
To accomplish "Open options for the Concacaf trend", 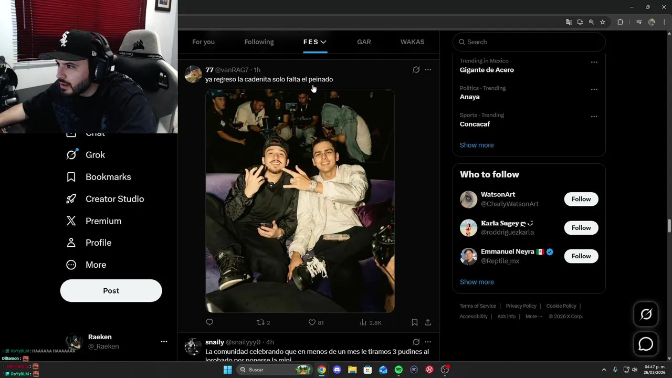I will 594,116.
